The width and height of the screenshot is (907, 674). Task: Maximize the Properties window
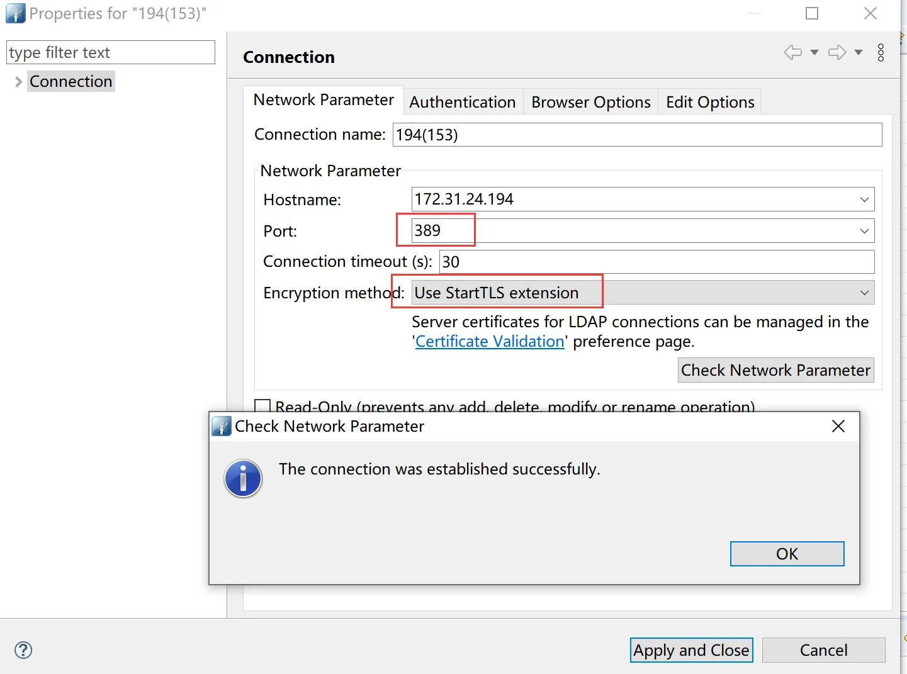click(x=812, y=13)
